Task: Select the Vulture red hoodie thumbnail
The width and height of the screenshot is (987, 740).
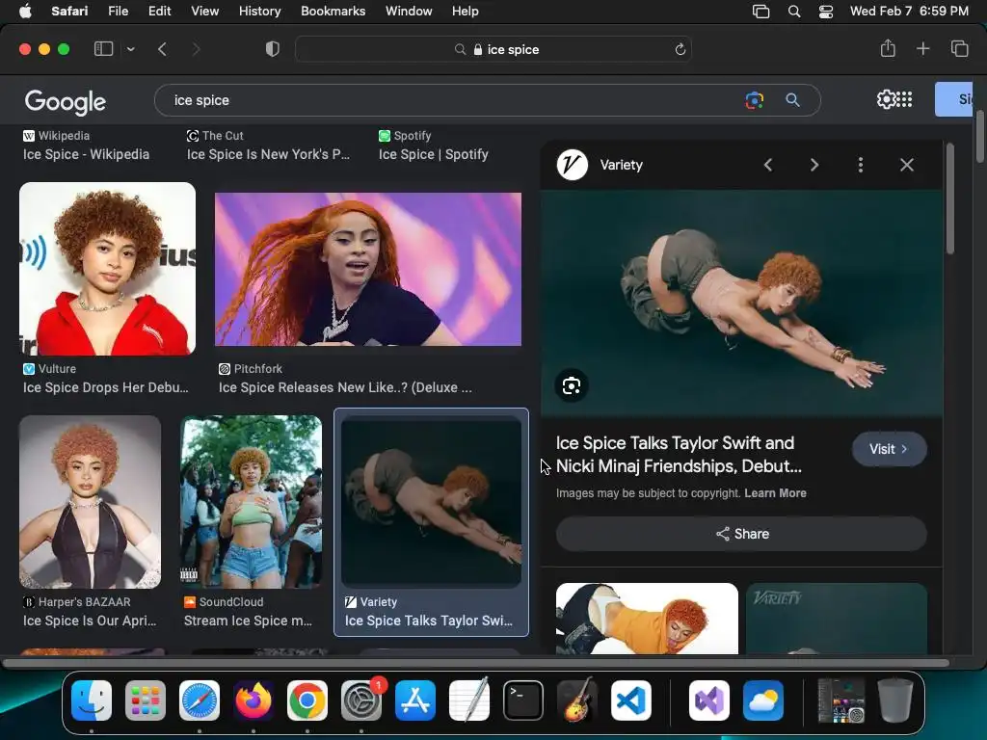Action: point(108,269)
